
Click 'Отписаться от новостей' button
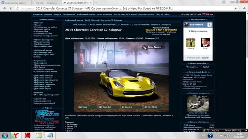pos(198,58)
